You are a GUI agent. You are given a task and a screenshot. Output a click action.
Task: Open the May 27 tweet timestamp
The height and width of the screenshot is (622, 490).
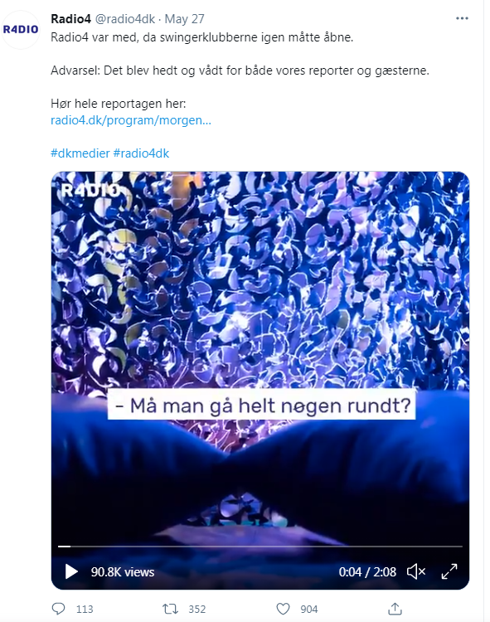pyautogui.click(x=184, y=18)
